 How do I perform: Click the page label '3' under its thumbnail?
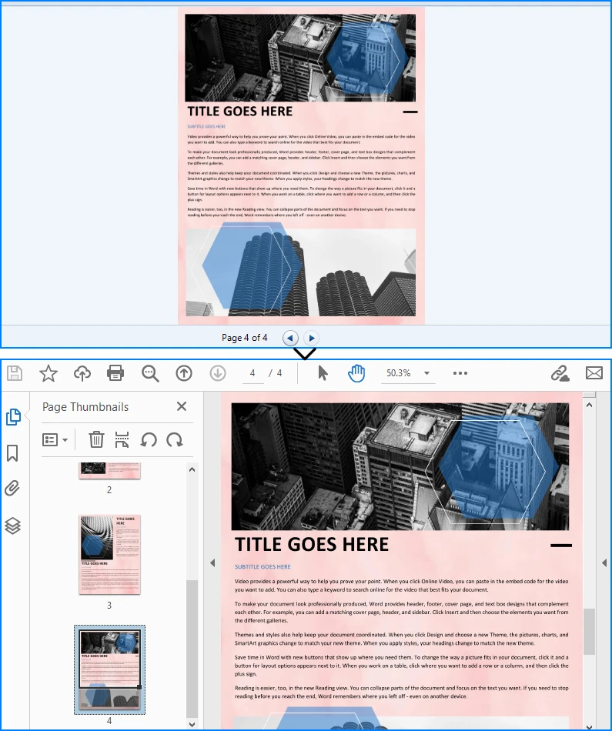coord(109,605)
